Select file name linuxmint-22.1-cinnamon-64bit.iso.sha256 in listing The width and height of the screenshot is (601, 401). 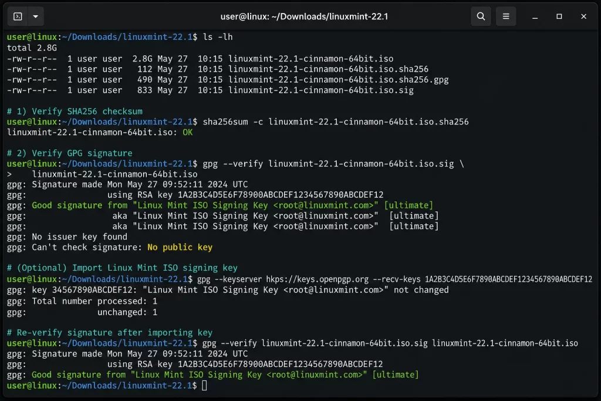329,69
